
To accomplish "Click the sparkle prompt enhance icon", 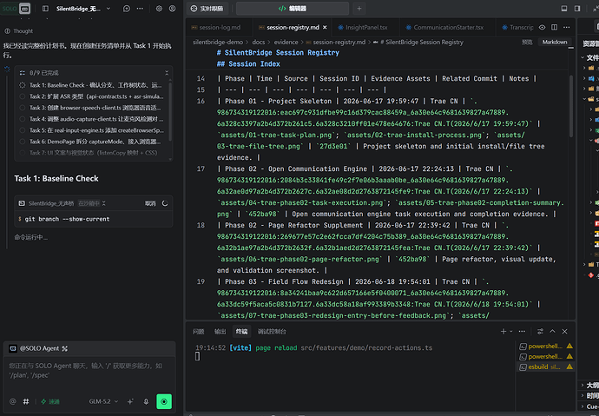I will (130, 401).
